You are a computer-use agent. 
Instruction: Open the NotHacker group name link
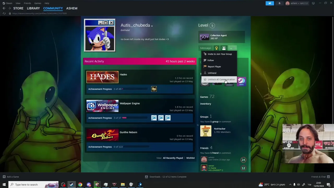coord(220,129)
